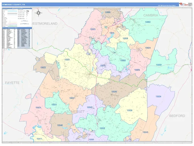Click the SOMERSET county name on map
Viewport: 194px width, 146px height.
tap(75, 112)
